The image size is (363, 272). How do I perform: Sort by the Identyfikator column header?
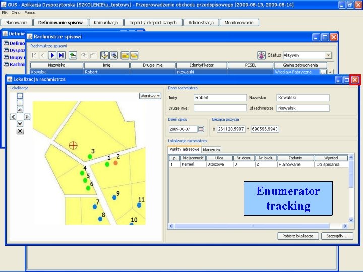coord(201,65)
